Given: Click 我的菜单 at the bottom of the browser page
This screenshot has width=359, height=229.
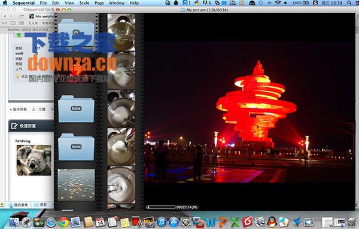Looking at the screenshot, I should [x=19, y=205].
